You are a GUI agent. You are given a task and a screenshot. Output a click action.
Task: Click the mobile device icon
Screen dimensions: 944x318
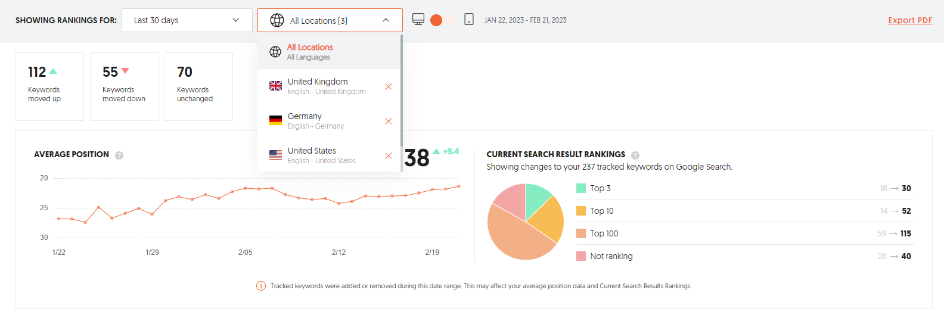point(469,20)
